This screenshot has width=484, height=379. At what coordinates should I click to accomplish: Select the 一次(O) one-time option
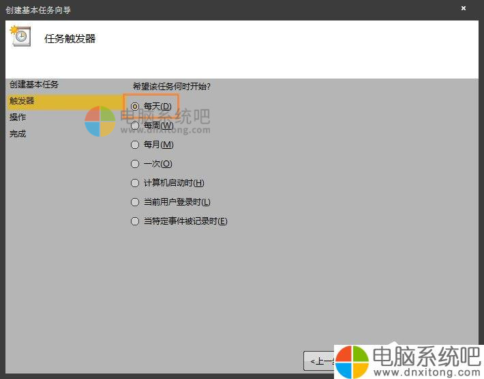[135, 164]
